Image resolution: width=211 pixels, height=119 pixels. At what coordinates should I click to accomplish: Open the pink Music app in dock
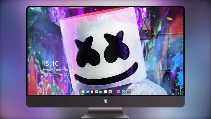pyautogui.click(x=118, y=92)
